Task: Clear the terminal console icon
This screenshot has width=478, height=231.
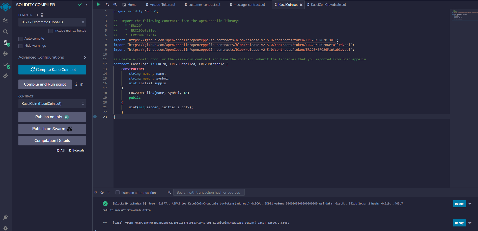Action: click(x=102, y=192)
